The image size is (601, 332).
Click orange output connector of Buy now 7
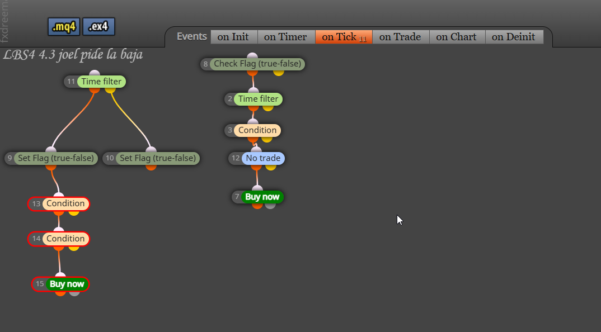[x=257, y=206]
